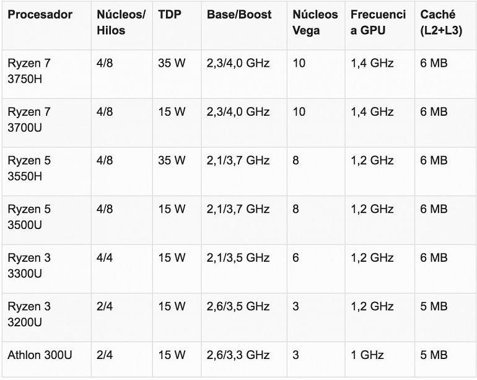The height and width of the screenshot is (380, 477).
Task: Click the 2,6/3,3 GHz Base/Boost value
Action: pyautogui.click(x=238, y=355)
